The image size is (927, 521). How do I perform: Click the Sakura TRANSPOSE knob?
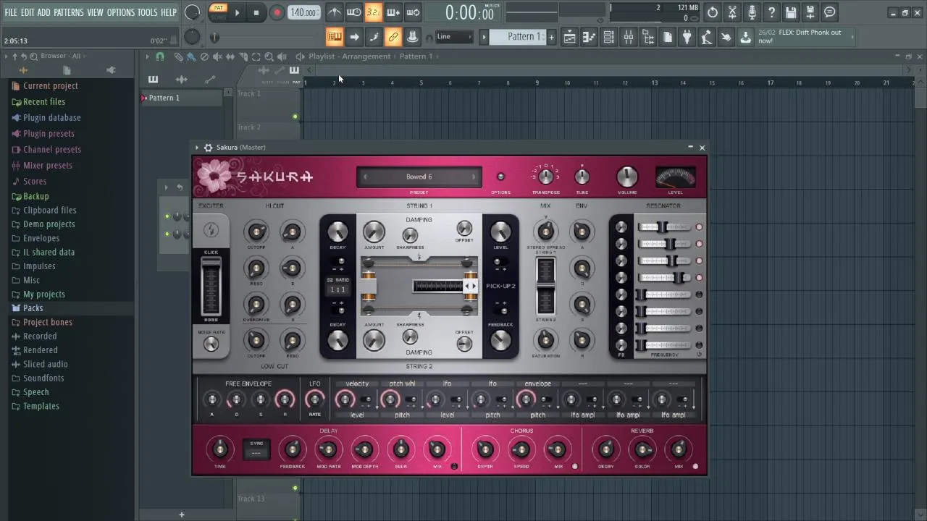[546, 177]
